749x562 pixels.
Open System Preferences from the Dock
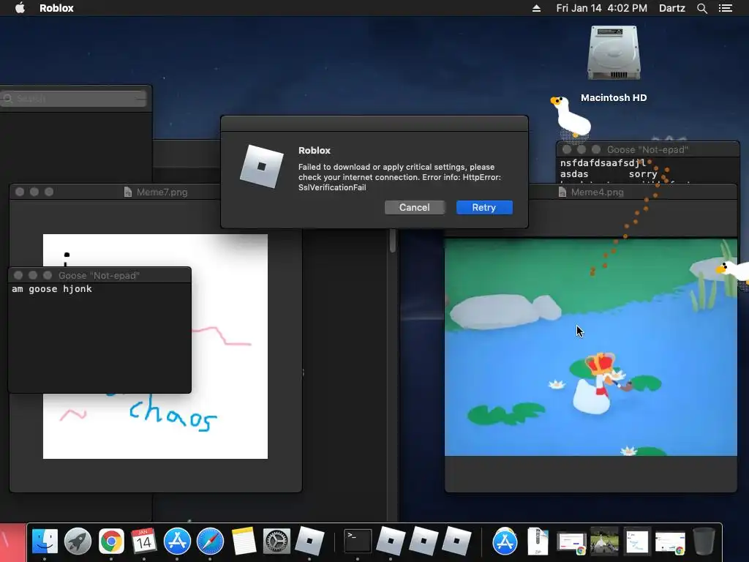pos(276,542)
